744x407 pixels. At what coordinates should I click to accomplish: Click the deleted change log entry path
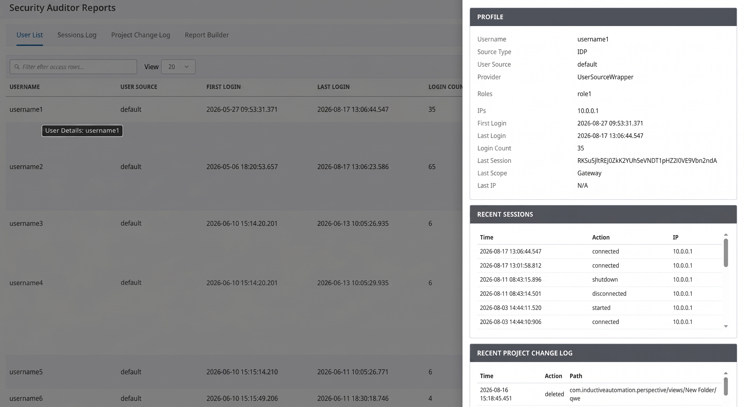[643, 394]
